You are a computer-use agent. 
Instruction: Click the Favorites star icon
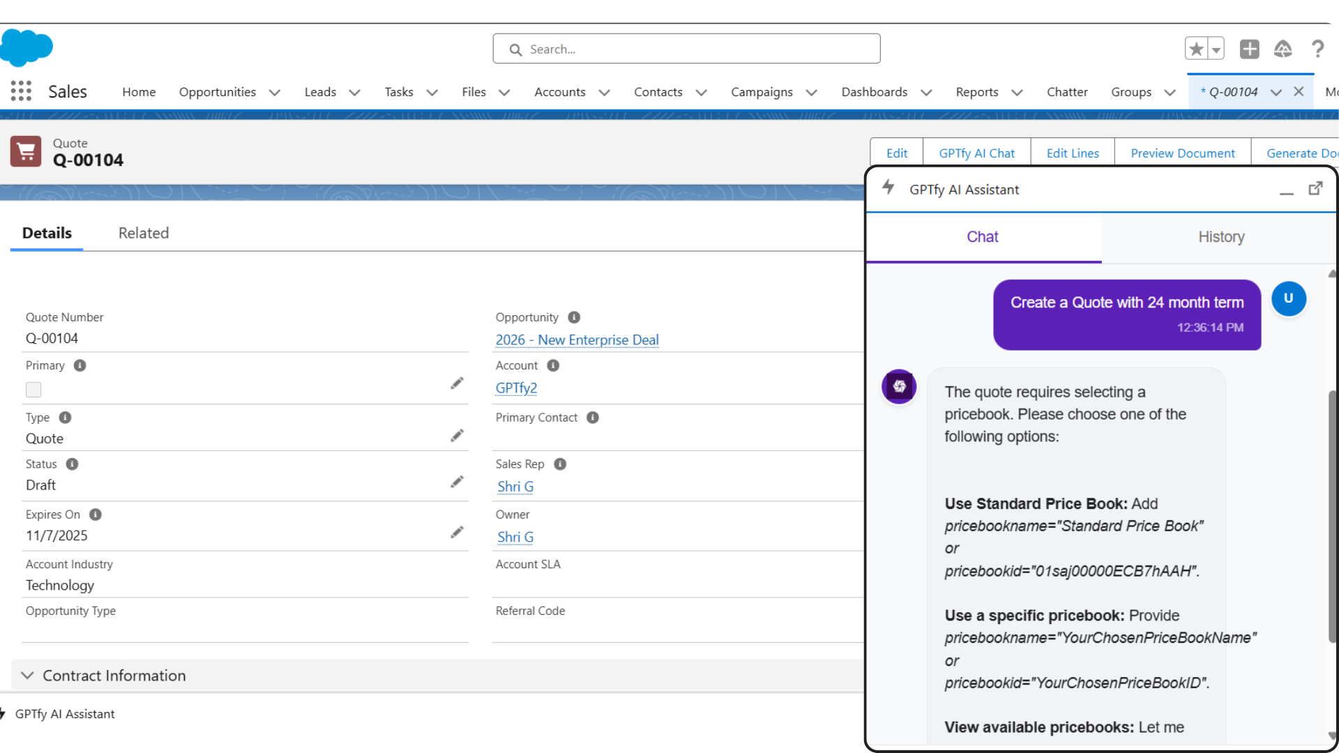[1197, 49]
